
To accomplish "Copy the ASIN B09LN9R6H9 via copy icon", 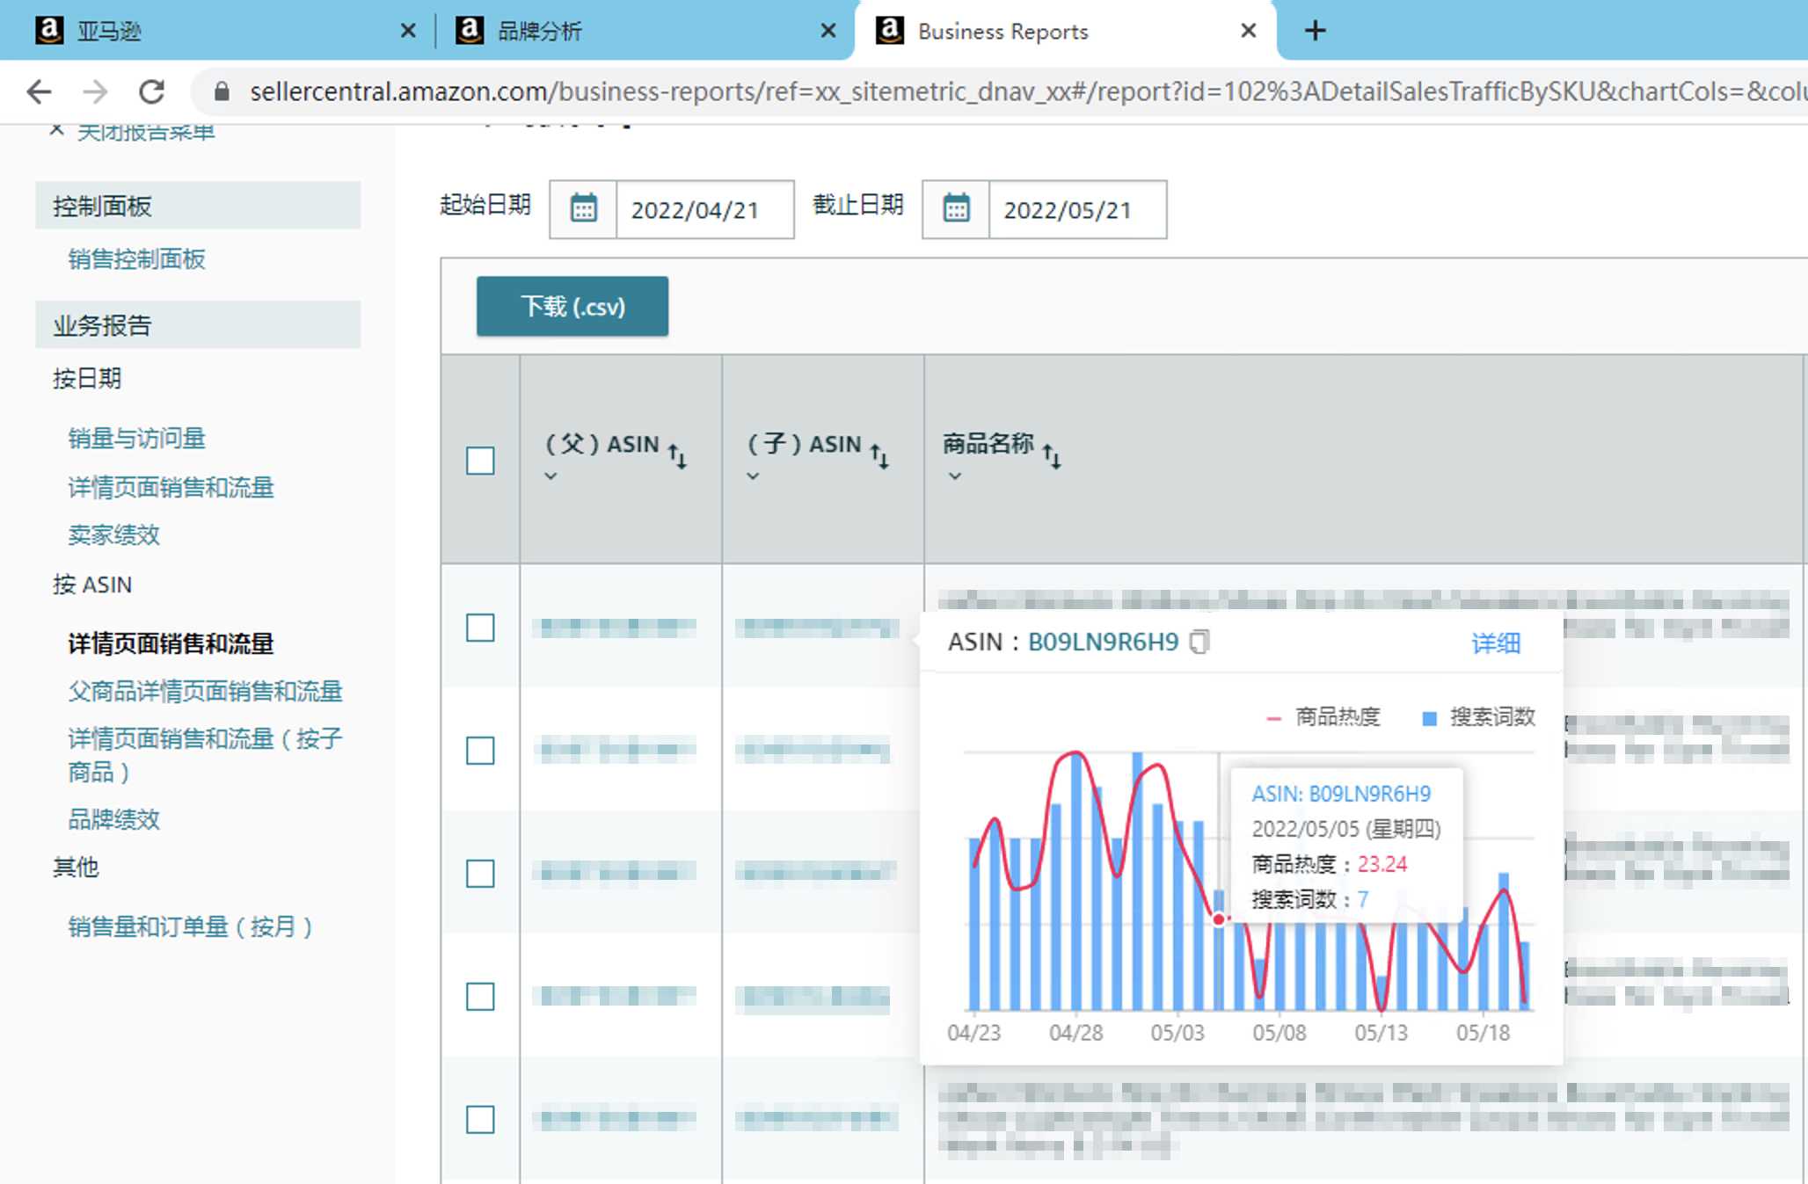I will pyautogui.click(x=1199, y=642).
